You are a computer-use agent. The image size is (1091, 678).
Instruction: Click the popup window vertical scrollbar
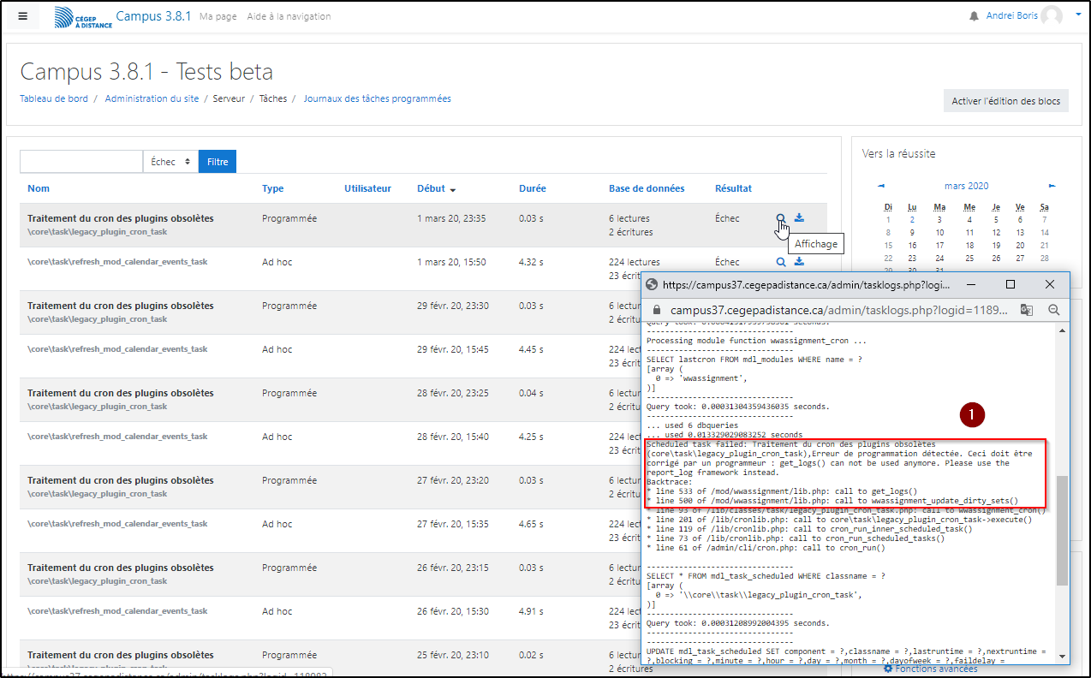click(x=1062, y=531)
